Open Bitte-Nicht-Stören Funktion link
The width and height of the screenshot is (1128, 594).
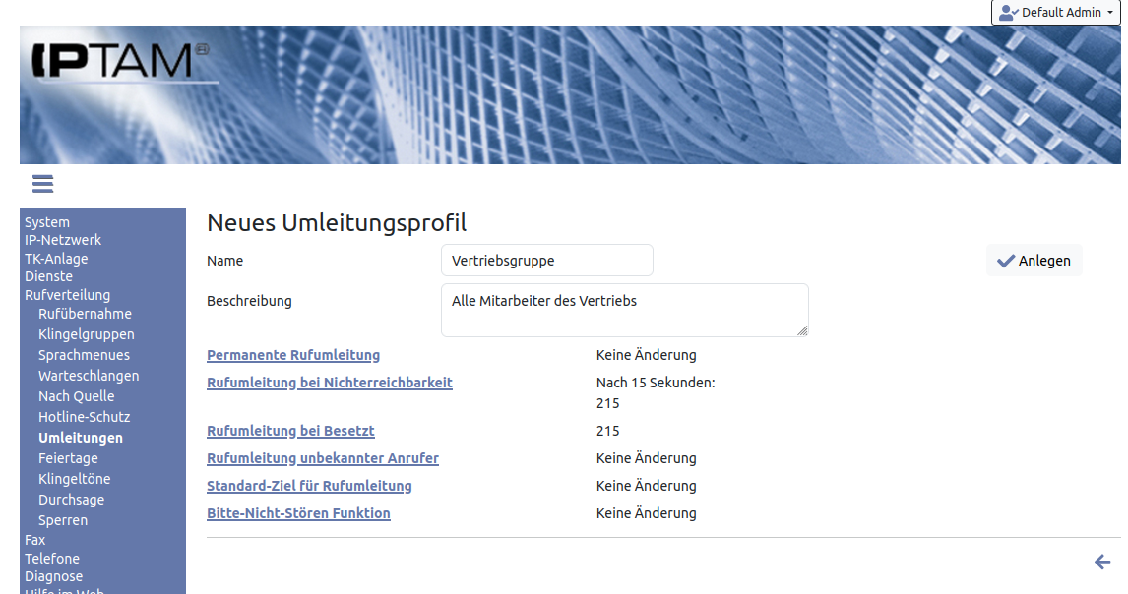[x=298, y=513]
